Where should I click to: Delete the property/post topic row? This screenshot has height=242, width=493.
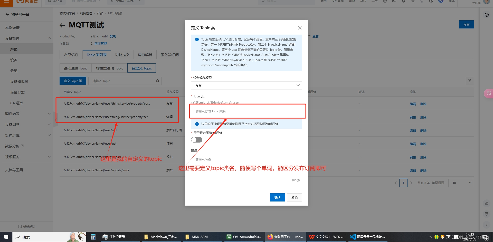[423, 104]
